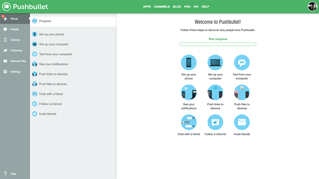319x179 pixels.
Task: Open the Follow a channel megaphone icon
Action: (215, 122)
